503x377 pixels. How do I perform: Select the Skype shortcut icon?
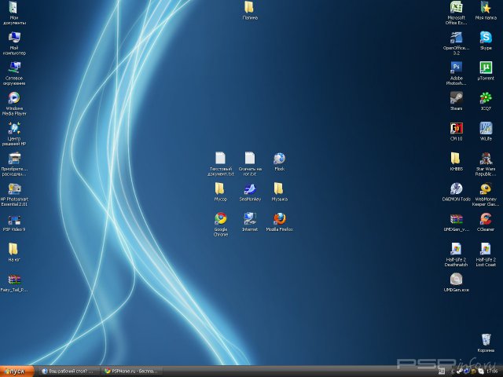click(x=486, y=37)
